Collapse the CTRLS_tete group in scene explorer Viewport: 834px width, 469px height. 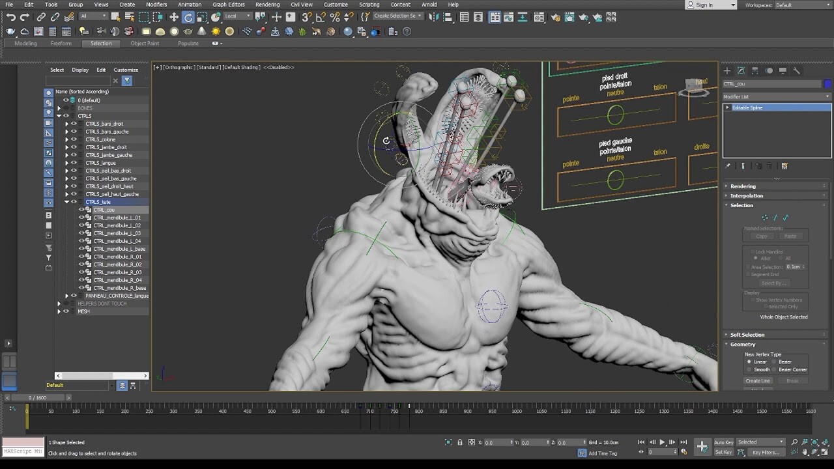[66, 201]
